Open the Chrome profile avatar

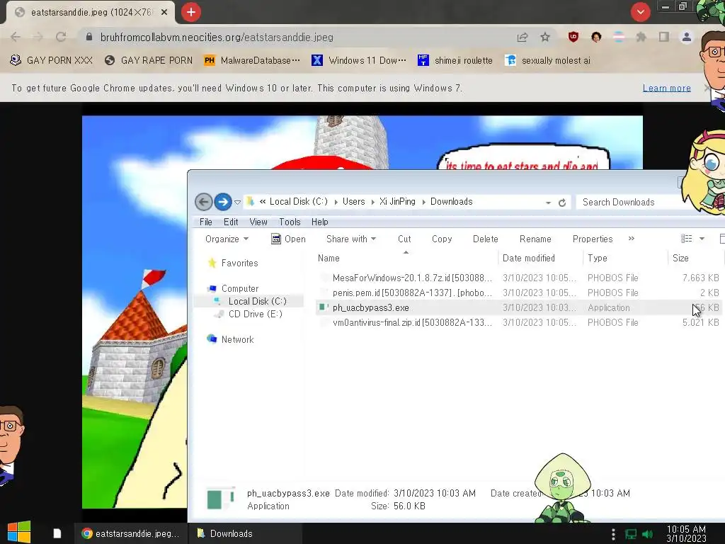coord(687,37)
